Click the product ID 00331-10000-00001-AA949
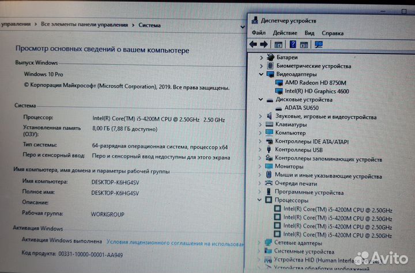Viewport: 415px width, 273px height. (x=90, y=255)
